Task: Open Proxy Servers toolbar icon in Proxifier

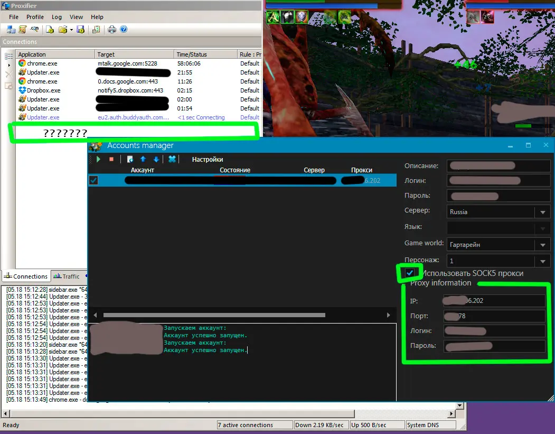Action: (x=11, y=30)
